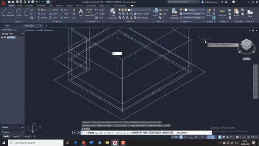The height and width of the screenshot is (146, 259).
Task: Toggle grid display in status bar
Action: (x=181, y=137)
